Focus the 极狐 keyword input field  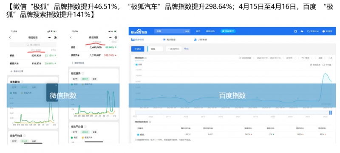[155, 49]
